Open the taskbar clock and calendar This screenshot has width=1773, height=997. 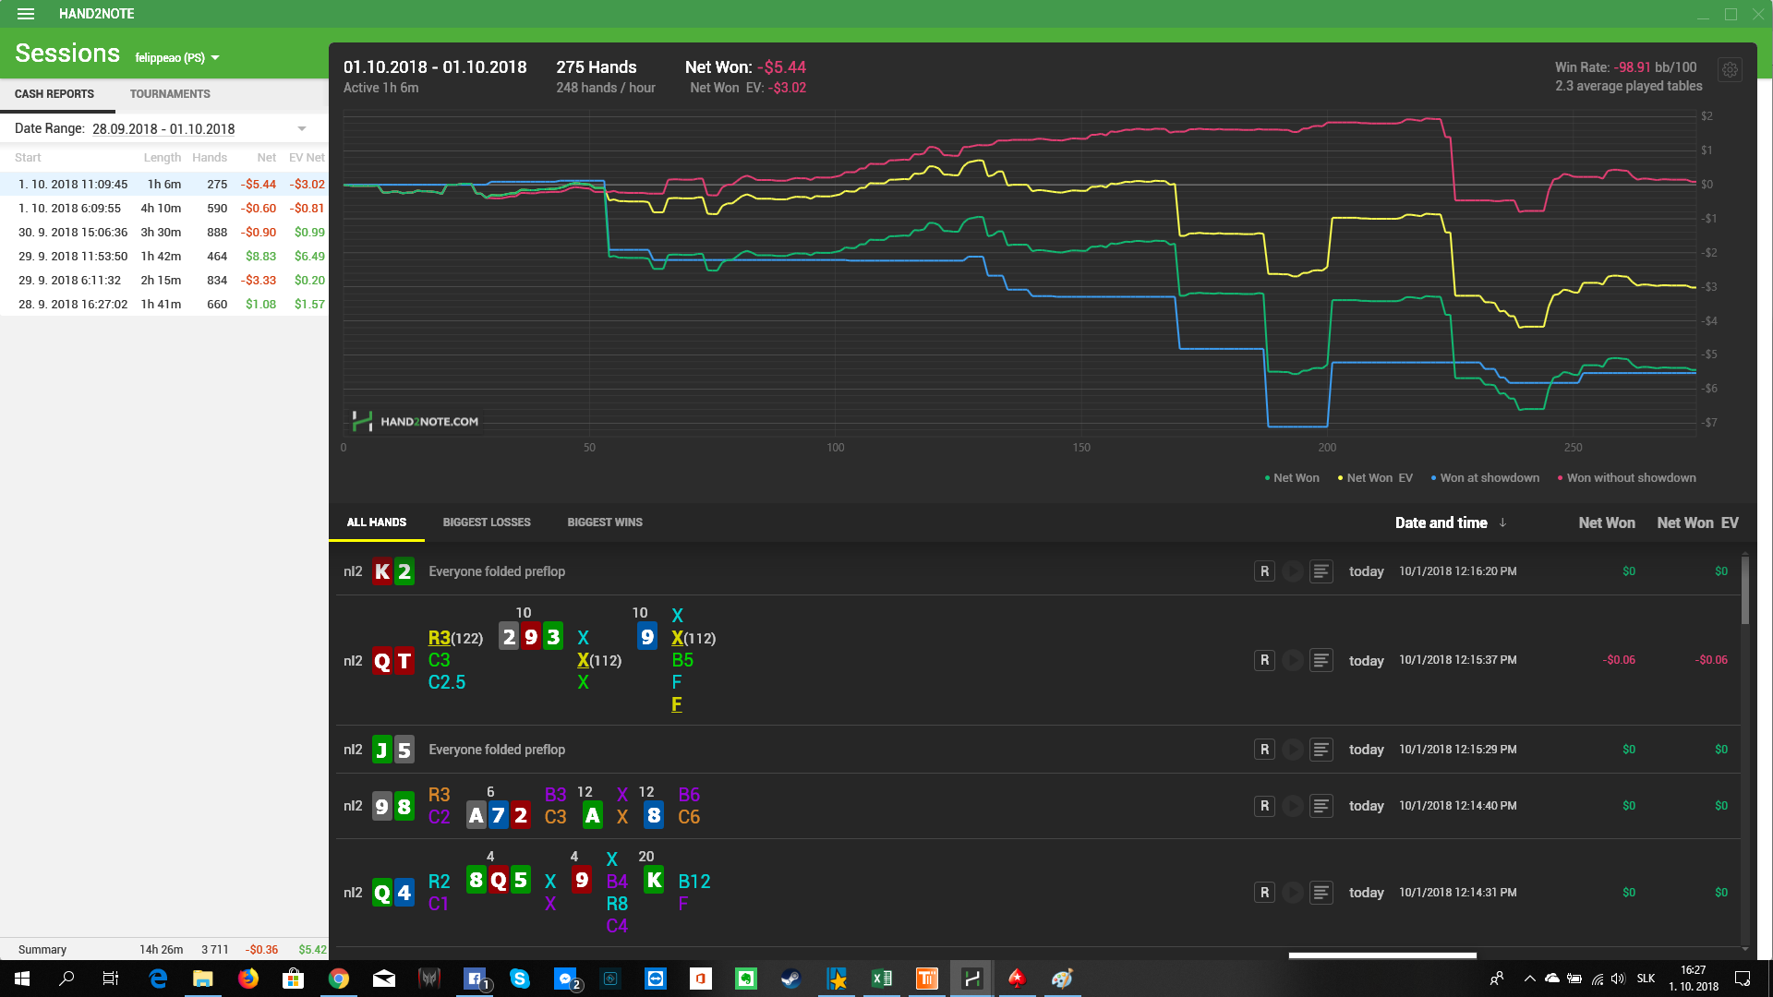click(x=1694, y=979)
